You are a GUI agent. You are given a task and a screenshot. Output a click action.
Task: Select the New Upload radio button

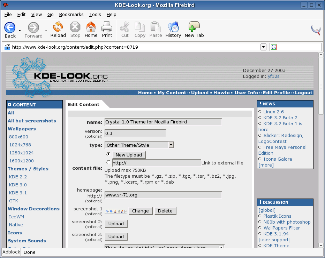click(108, 154)
